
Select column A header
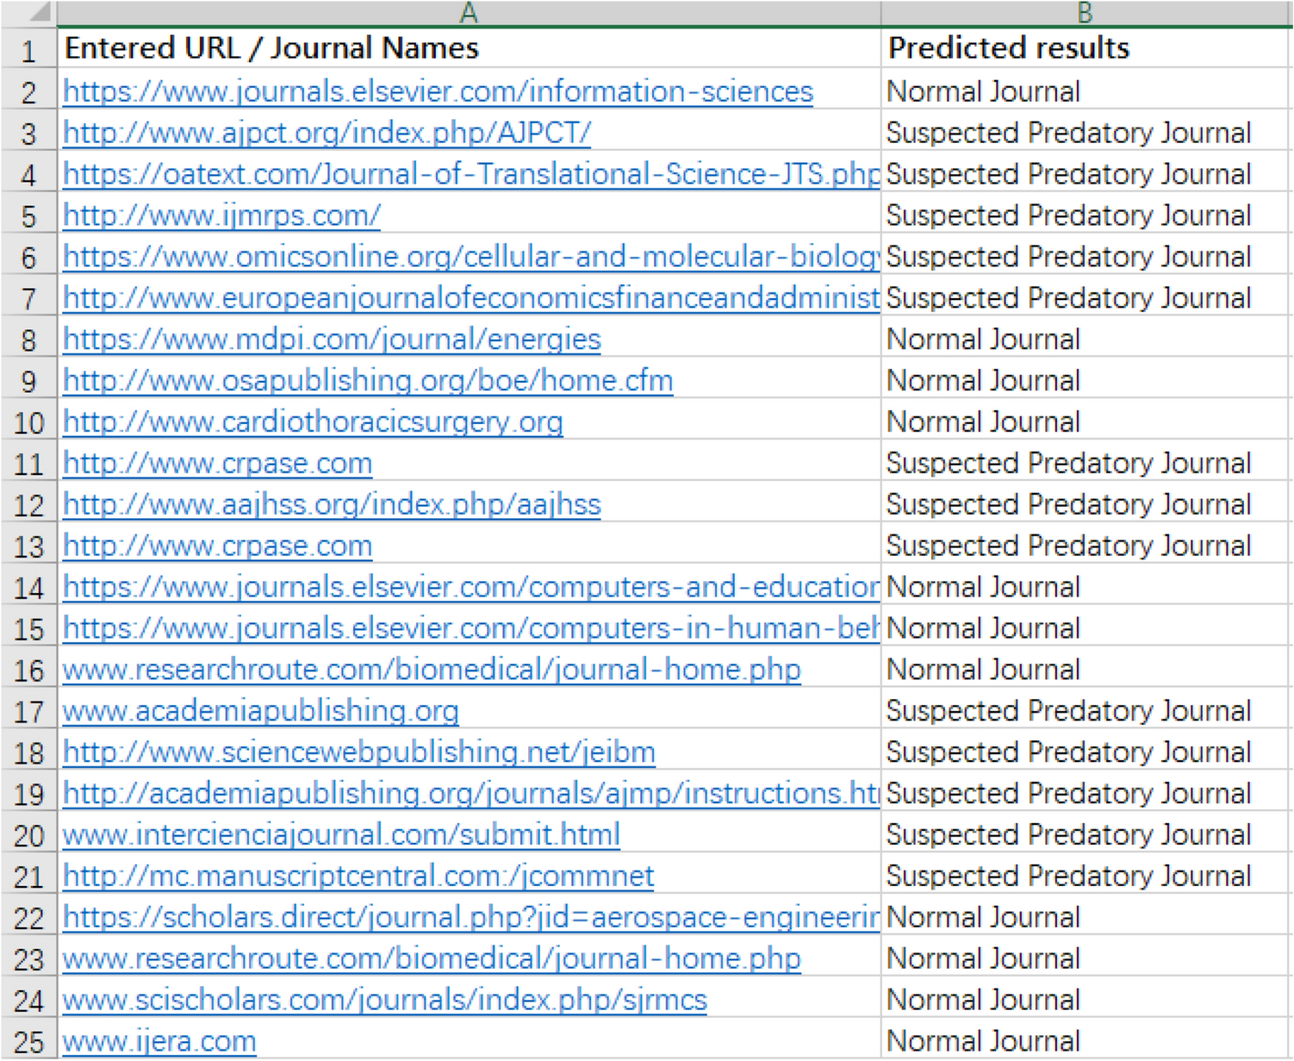pos(469,13)
